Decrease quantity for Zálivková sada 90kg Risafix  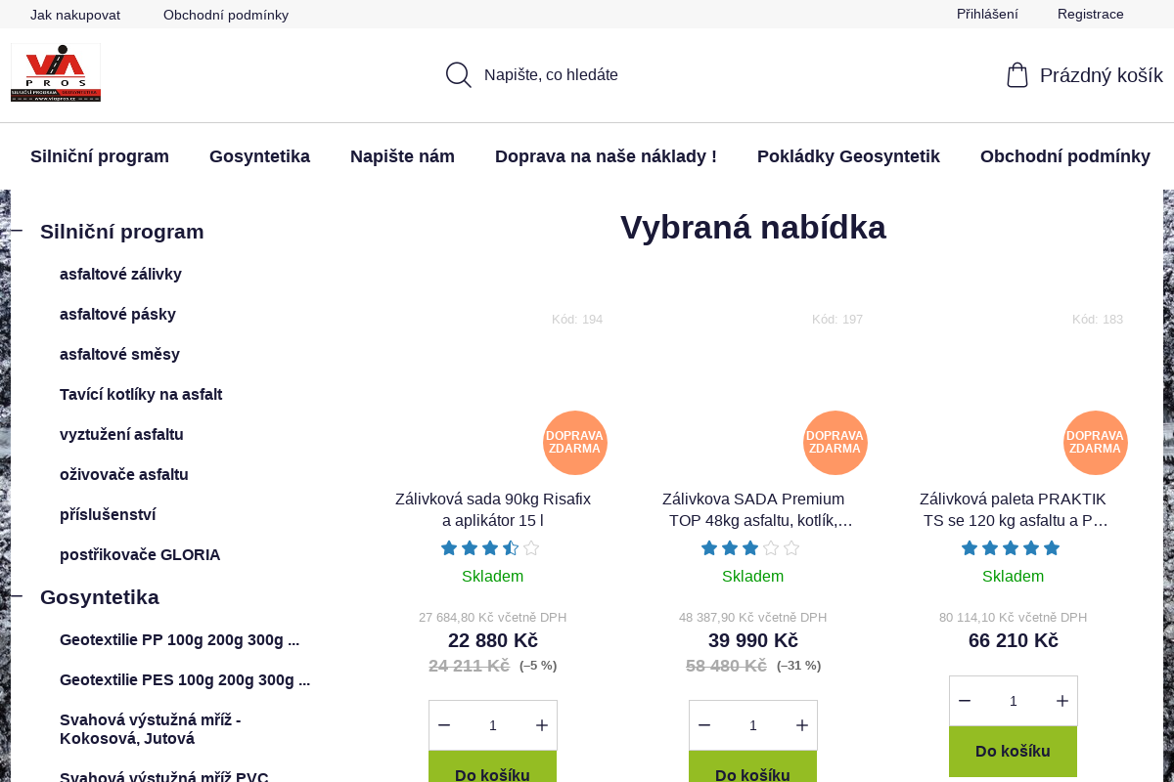444,725
